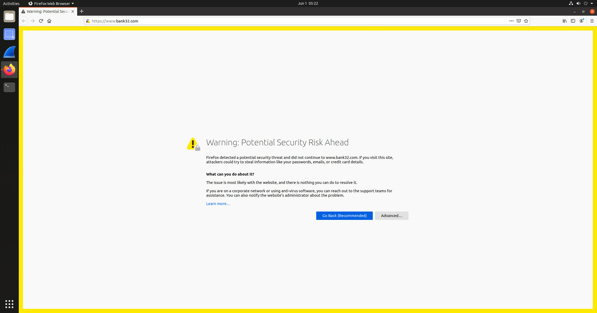This screenshot has height=313, width=597.
Task: Click the warning triangle lock icon
Action: click(x=193, y=144)
